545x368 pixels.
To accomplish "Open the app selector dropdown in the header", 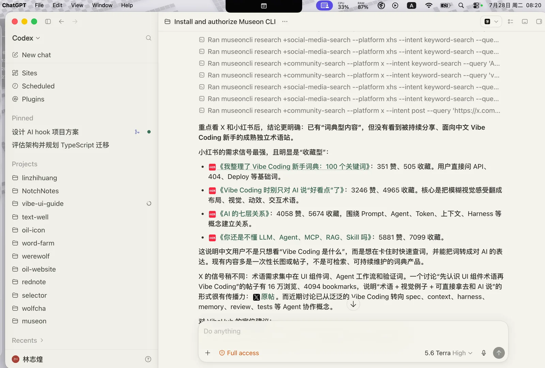I will click(x=491, y=21).
